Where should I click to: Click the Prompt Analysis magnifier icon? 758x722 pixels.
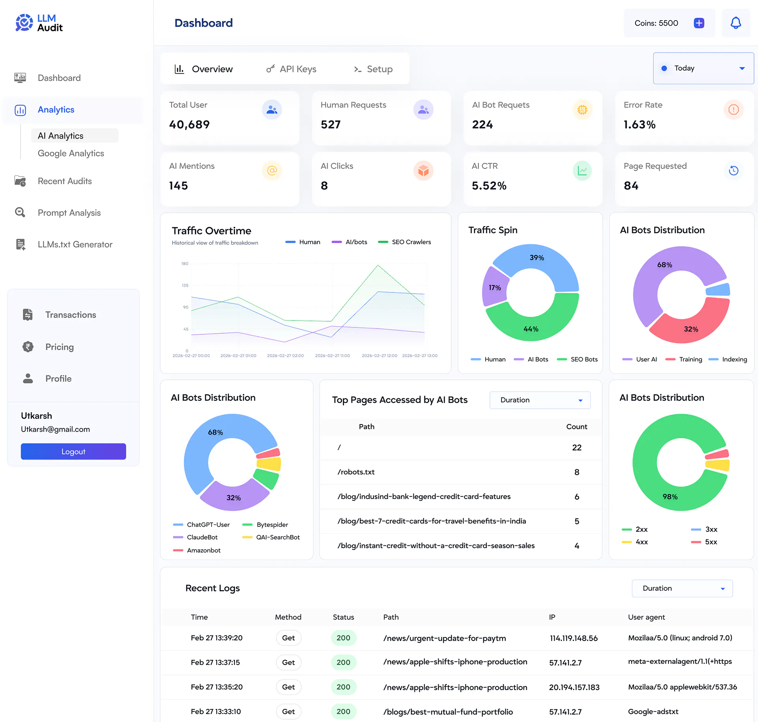pyautogui.click(x=20, y=213)
